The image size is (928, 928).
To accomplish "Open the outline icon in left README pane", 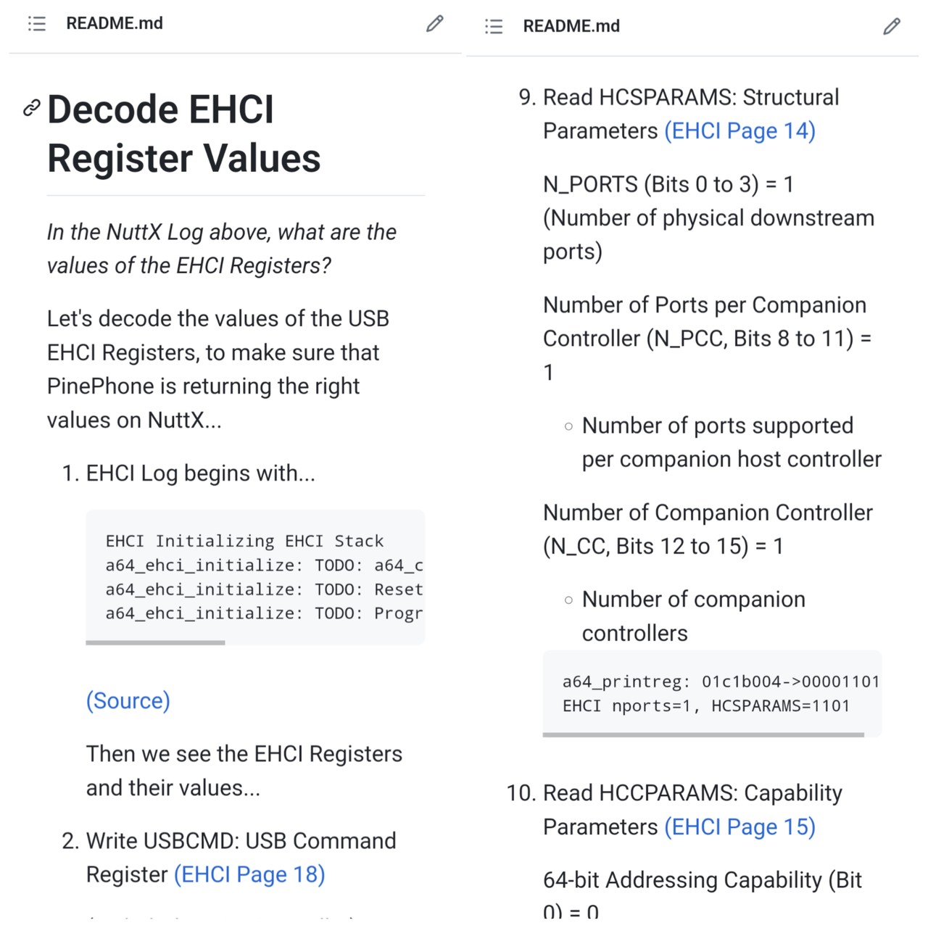I will 37,24.
